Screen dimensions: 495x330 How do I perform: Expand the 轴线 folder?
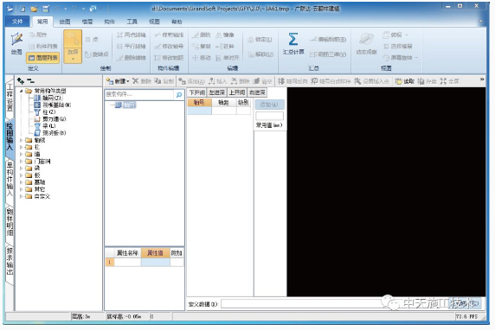point(21,140)
